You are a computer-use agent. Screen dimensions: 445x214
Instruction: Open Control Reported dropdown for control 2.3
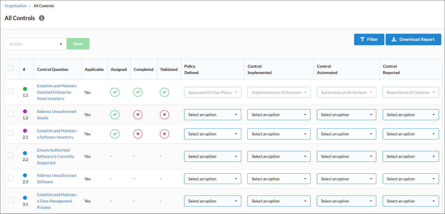[x=411, y=179]
